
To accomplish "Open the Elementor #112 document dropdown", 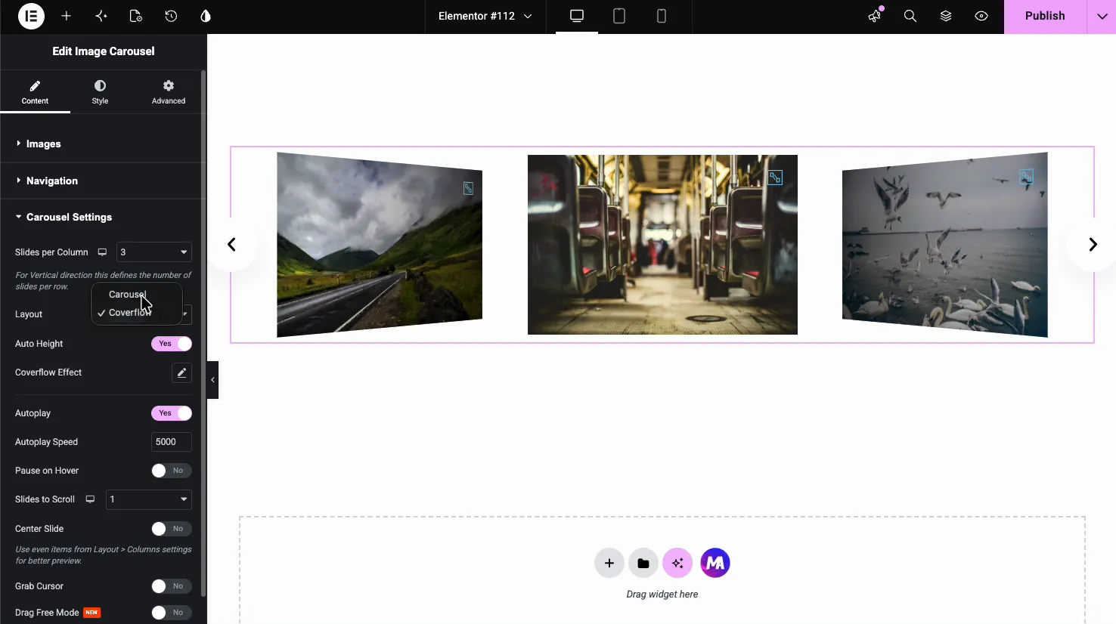I will (x=485, y=16).
